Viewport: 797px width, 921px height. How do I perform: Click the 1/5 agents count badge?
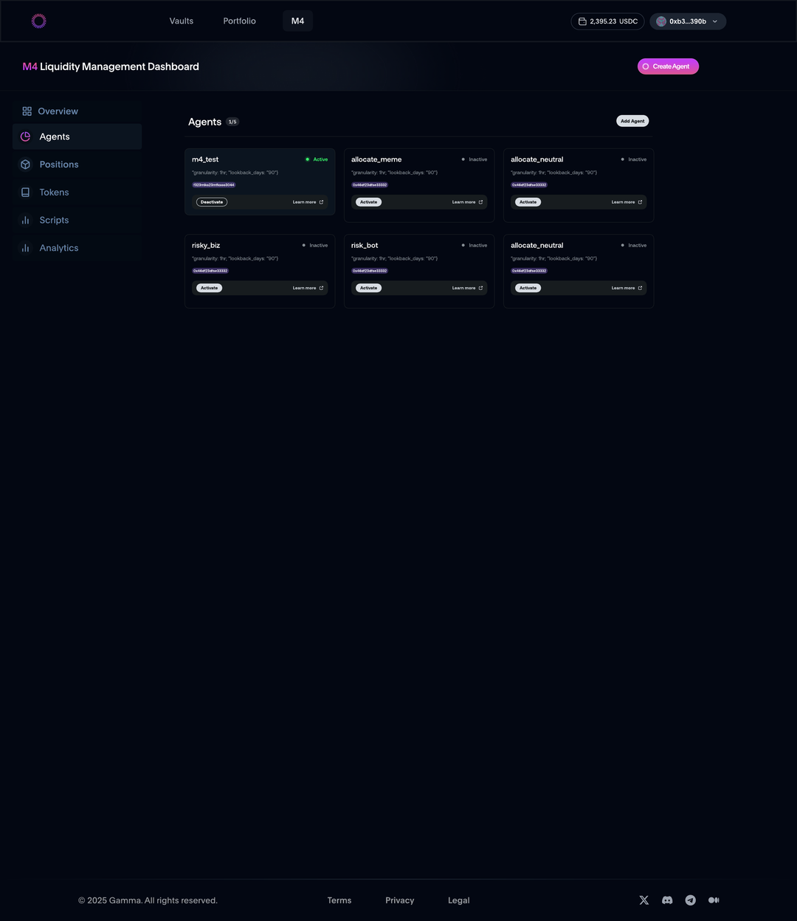pyautogui.click(x=232, y=122)
